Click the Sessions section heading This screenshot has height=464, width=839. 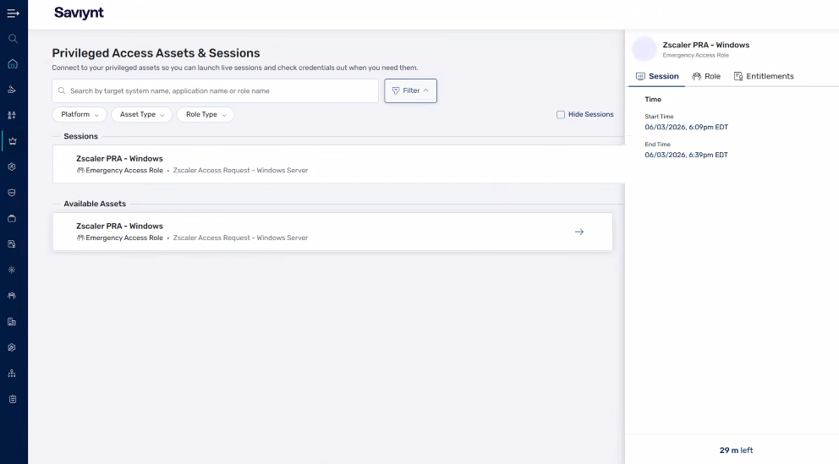point(81,136)
